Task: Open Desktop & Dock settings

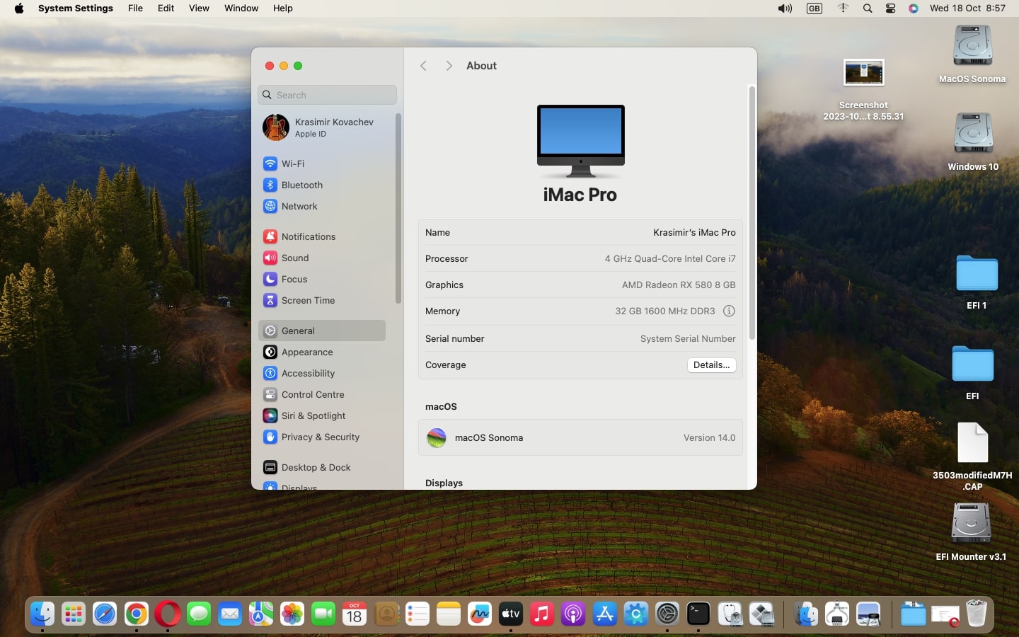Action: (x=322, y=467)
